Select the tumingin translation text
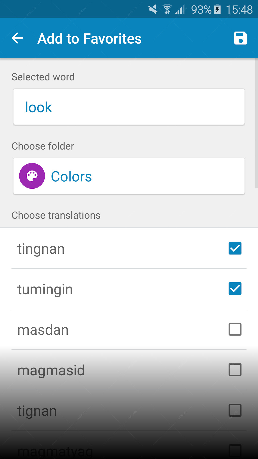The width and height of the screenshot is (258, 459). (x=45, y=289)
